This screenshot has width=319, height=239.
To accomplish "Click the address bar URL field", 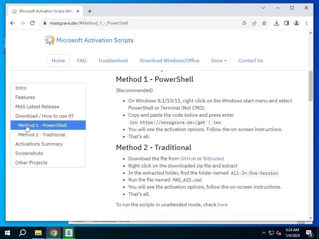I will click(140, 23).
